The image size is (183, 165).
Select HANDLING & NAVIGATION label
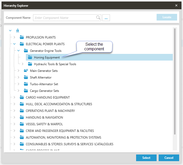[x=44, y=117]
